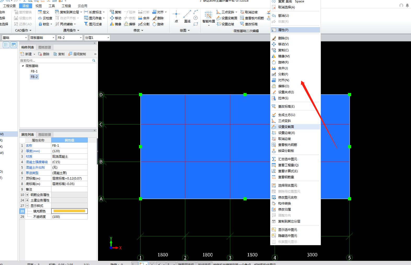Choose 属性(P) in context menu
This screenshot has width=411, height=265.
pos(296,30)
